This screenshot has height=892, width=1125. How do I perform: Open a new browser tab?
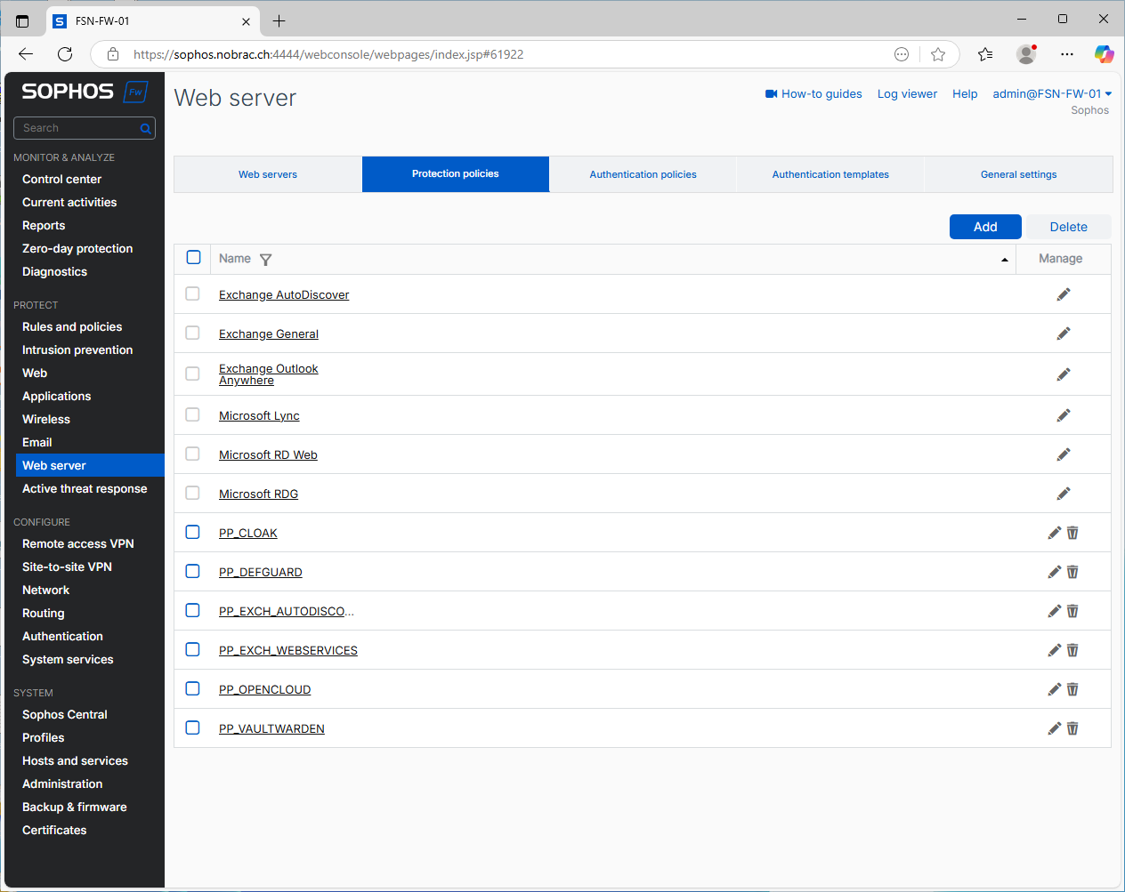pos(279,20)
